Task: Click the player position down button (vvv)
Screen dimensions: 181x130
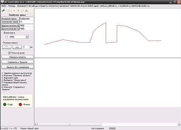Action: pos(17,47)
